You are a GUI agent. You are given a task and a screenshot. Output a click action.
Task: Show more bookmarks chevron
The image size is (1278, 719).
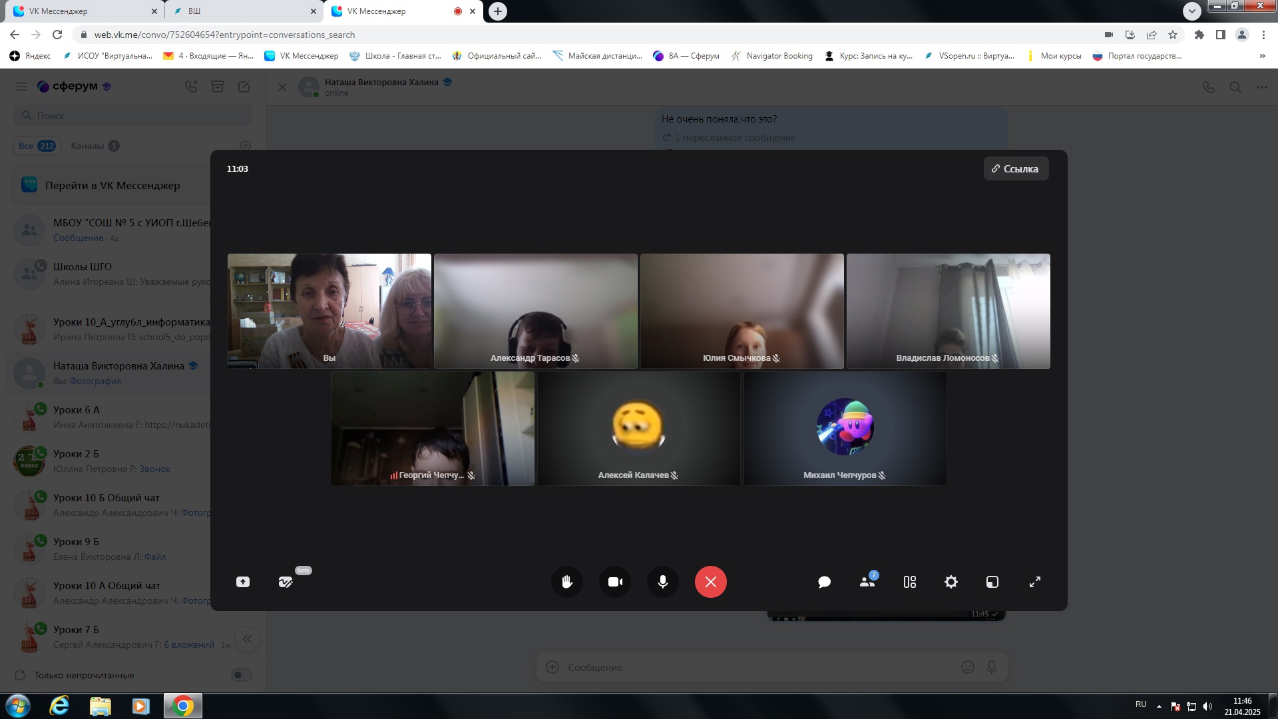coord(1263,56)
